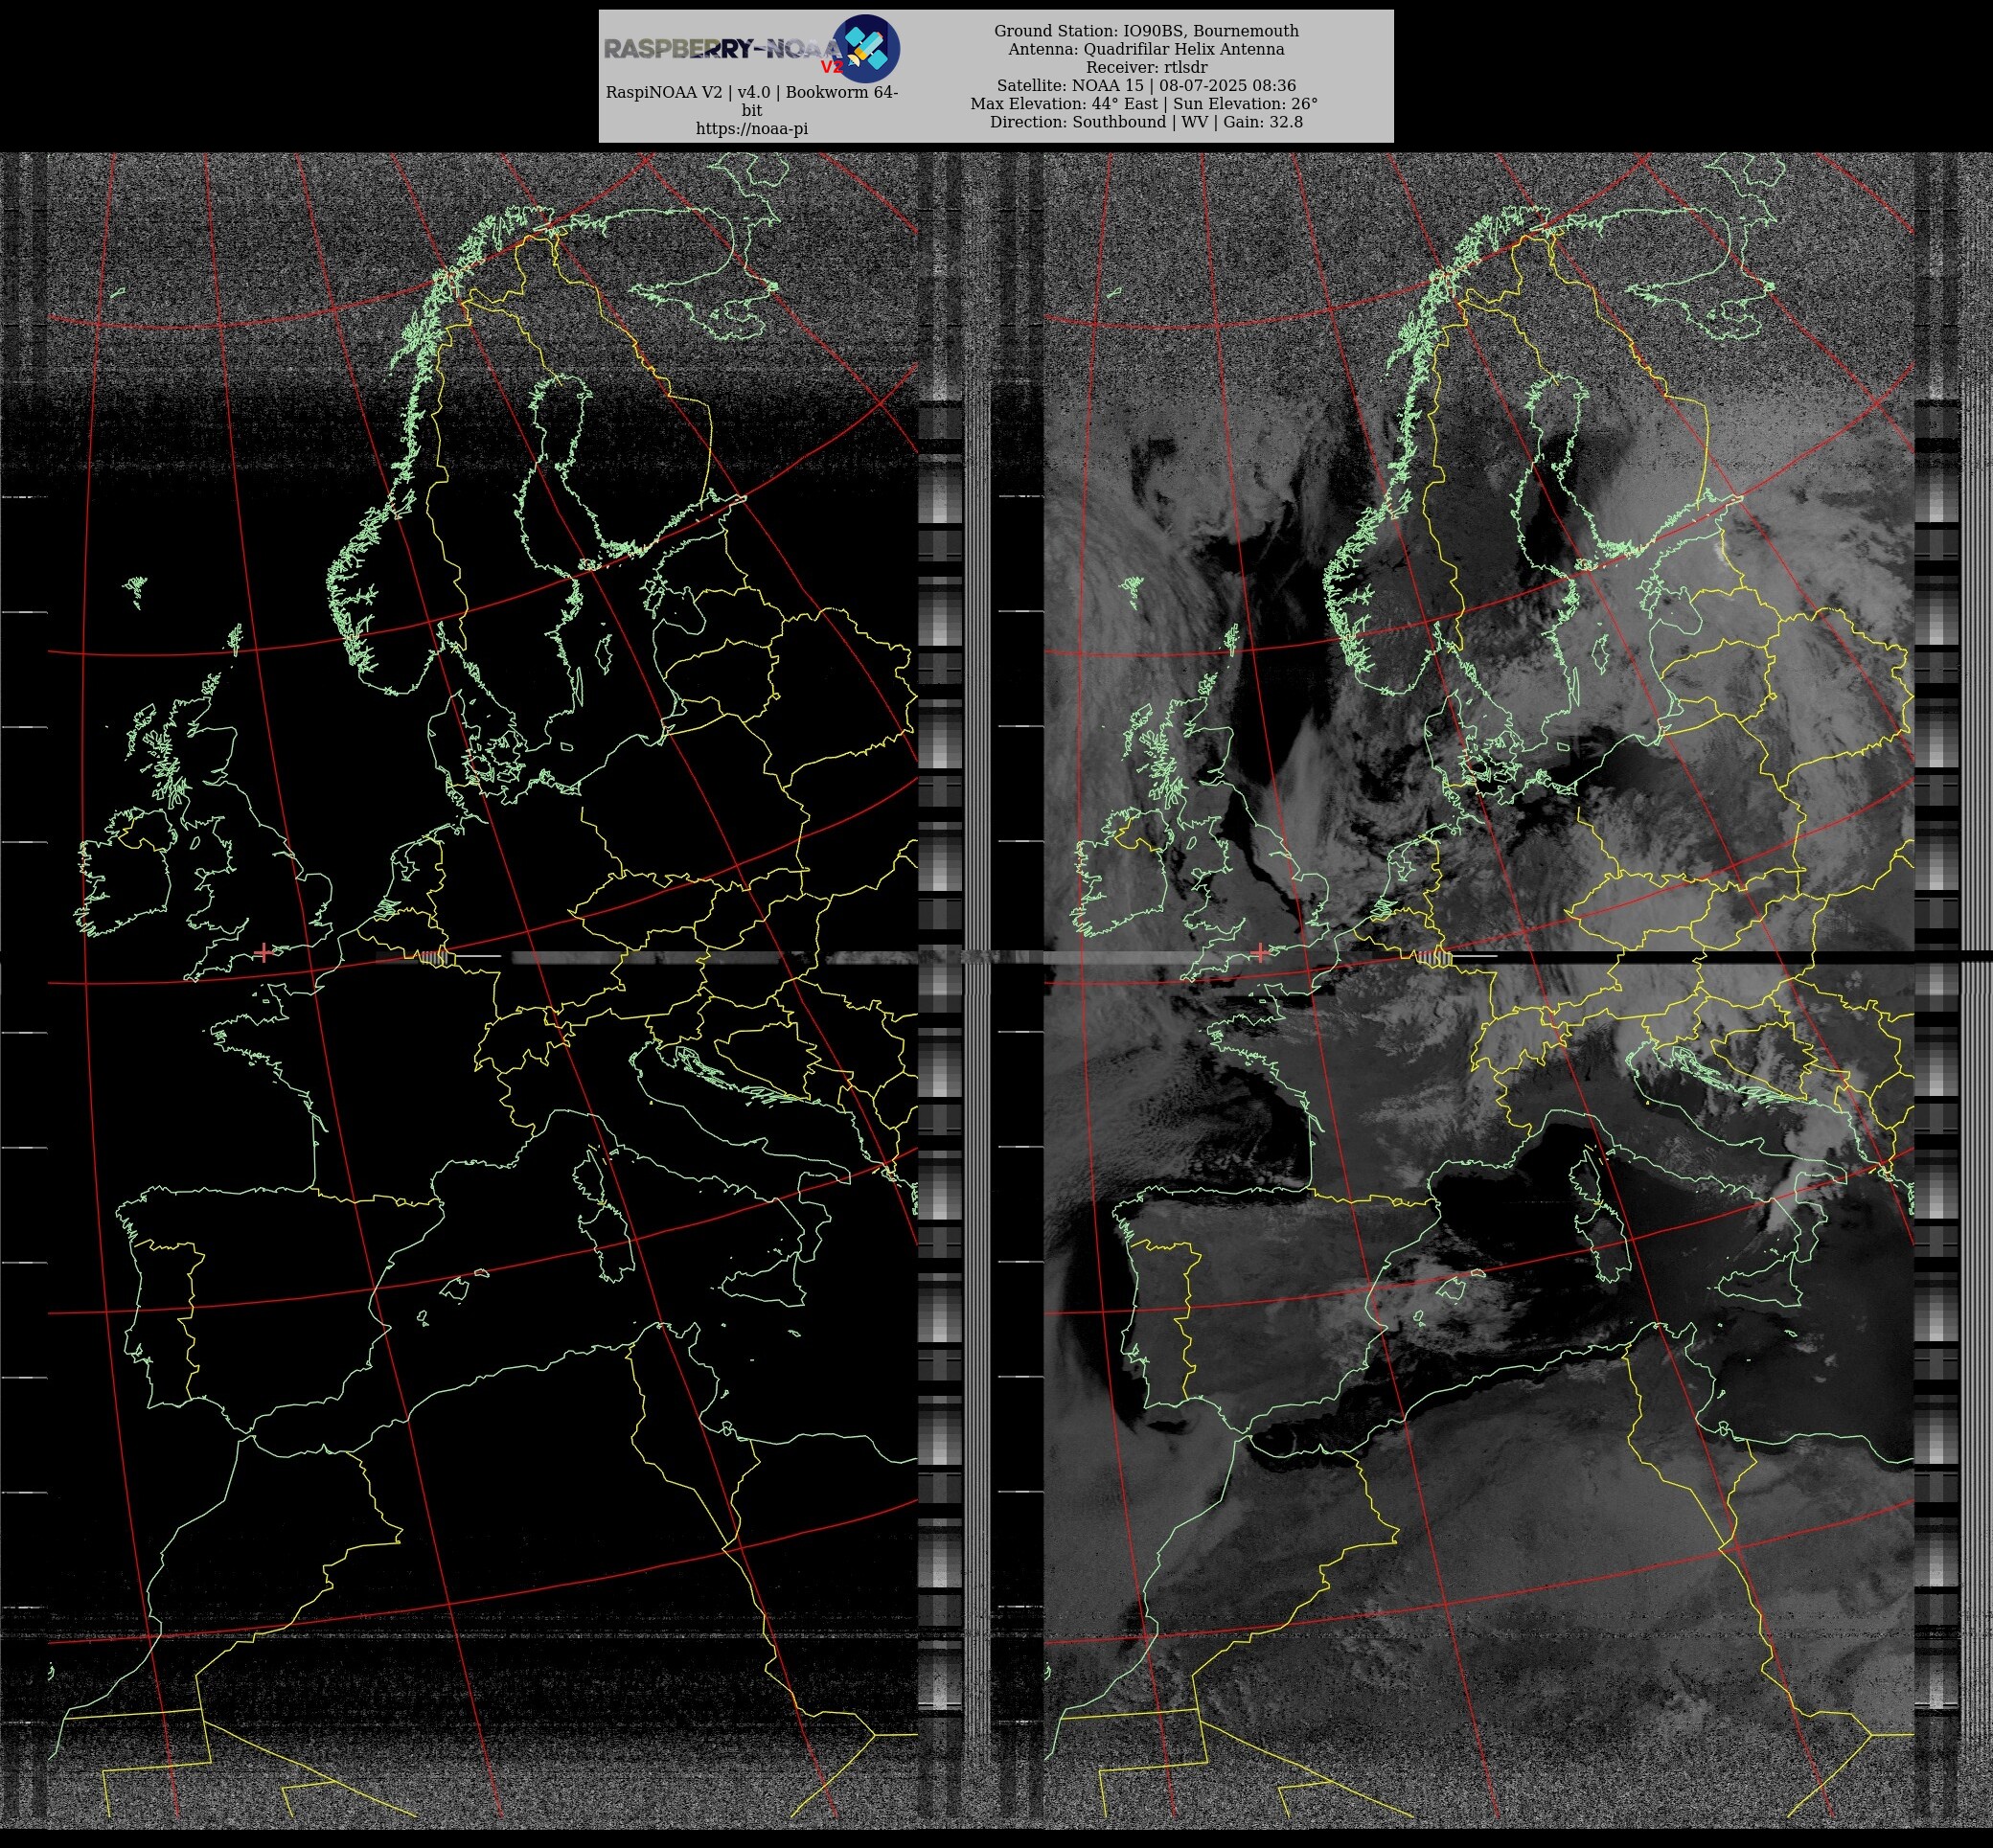Click 'Satellite: NOAA 15 | 08-07-2025 08:36' line
Screen dimensions: 1993x1848
click(1146, 85)
